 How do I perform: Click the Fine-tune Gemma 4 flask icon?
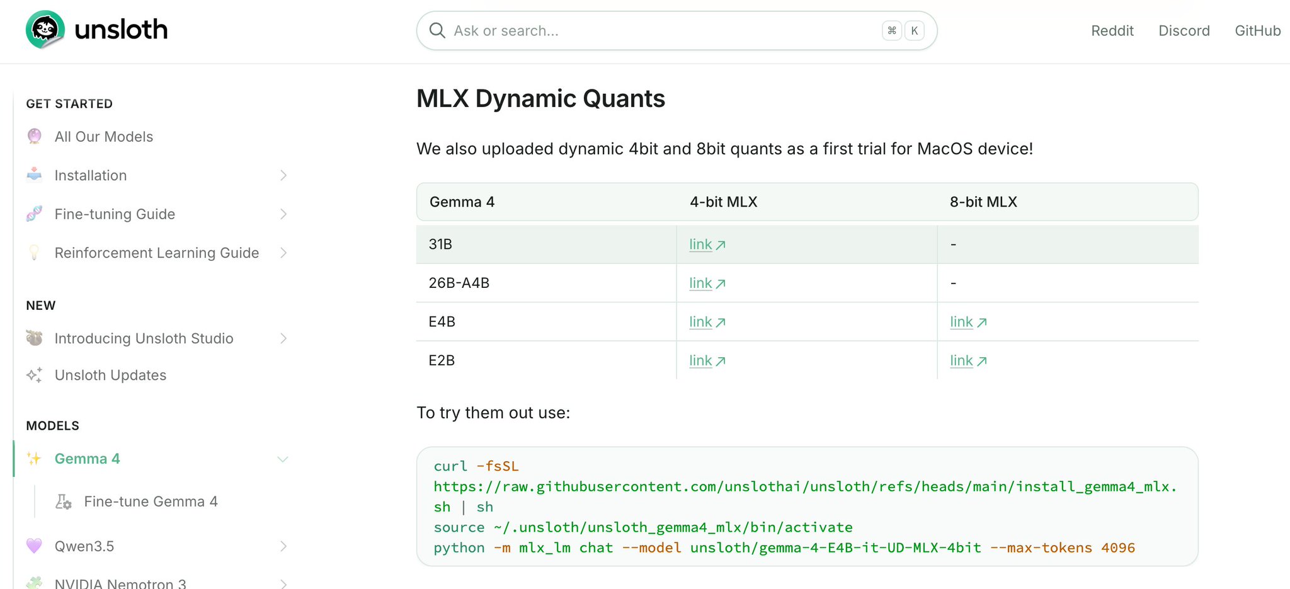(x=64, y=501)
